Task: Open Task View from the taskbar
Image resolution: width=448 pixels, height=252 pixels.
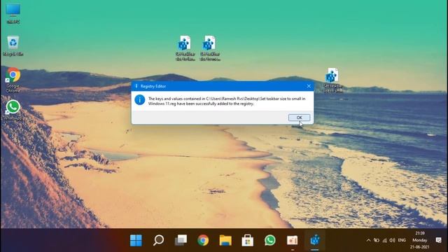Action: [x=181, y=240]
